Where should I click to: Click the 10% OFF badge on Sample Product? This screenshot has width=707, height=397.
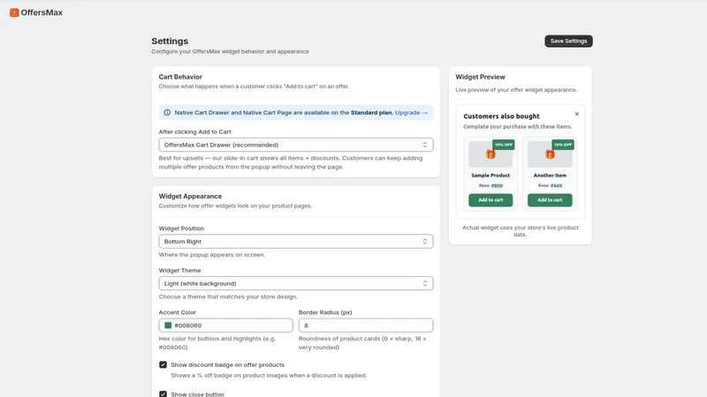point(503,145)
